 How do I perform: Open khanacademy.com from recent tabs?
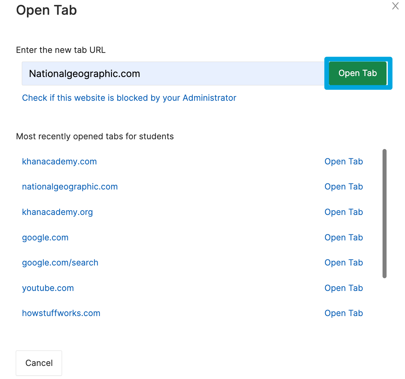point(59,161)
